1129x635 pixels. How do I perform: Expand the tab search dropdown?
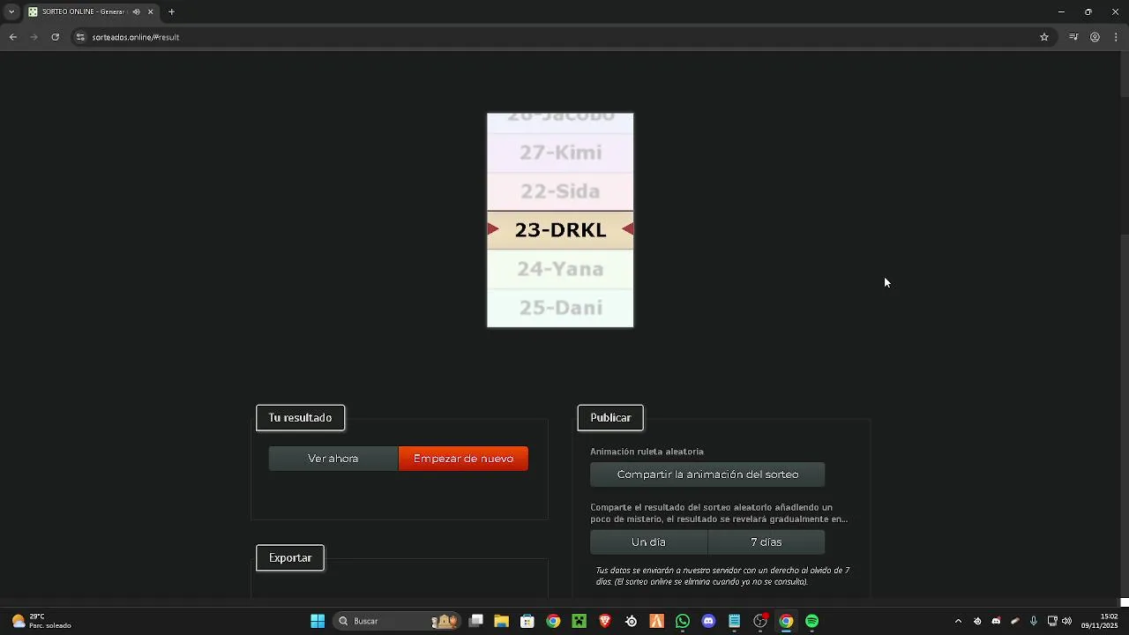pyautogui.click(x=11, y=12)
